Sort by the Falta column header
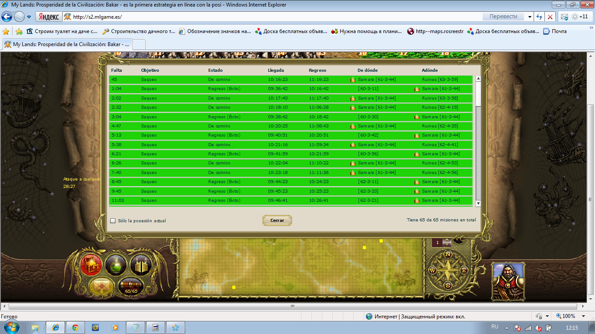 pos(116,70)
